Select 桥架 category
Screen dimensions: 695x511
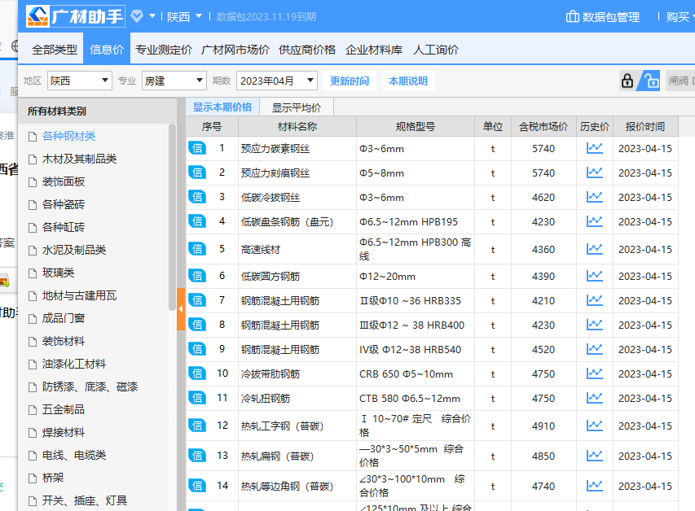[52, 478]
